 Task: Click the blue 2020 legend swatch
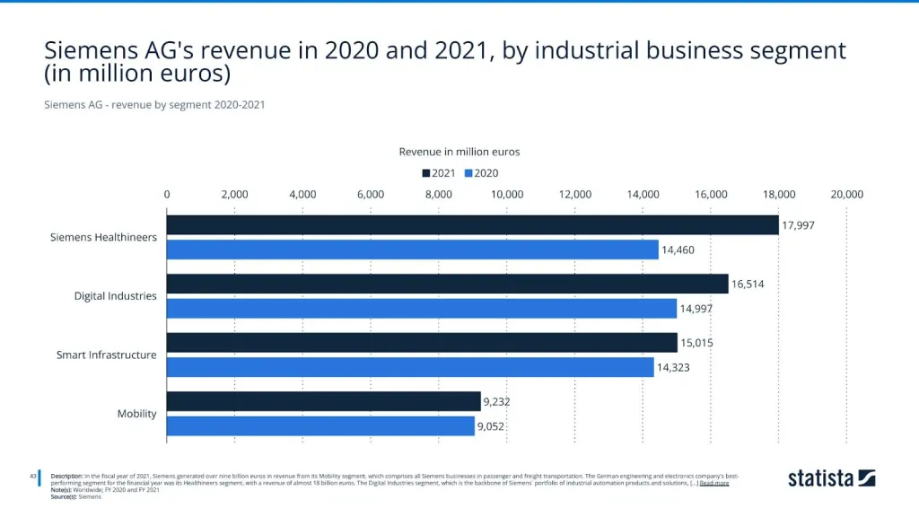tap(468, 173)
